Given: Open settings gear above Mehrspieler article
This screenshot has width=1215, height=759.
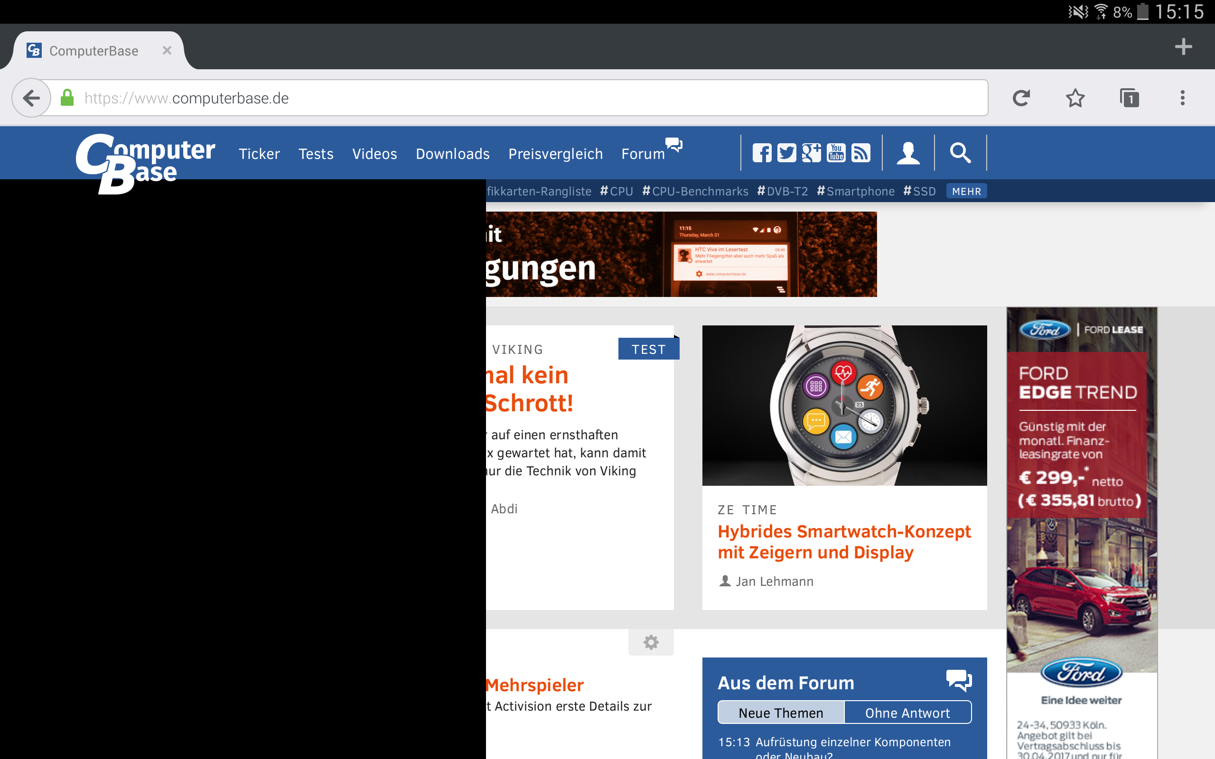Looking at the screenshot, I should tap(651, 642).
